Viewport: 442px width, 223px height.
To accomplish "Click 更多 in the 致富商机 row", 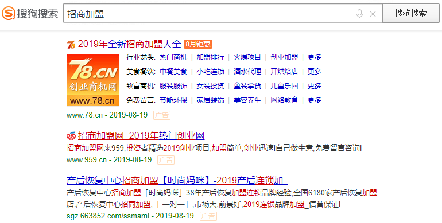I will [315, 85].
